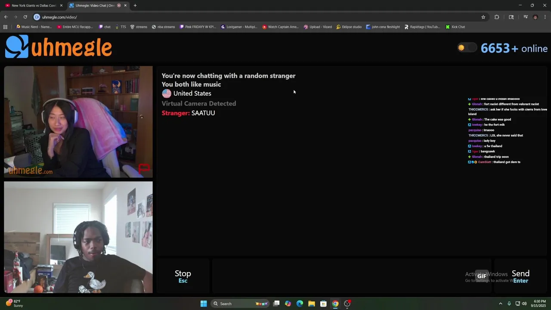Open the chat bookmark

[105, 27]
